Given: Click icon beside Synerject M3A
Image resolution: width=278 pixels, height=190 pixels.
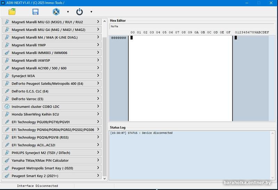Looking at the screenshot, I should (7, 76).
